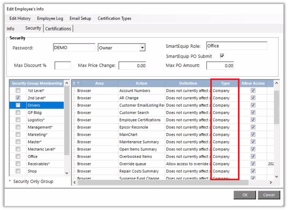This screenshot has width=288, height=210.
Task: Switch to the Certifications tab
Action: click(58, 29)
